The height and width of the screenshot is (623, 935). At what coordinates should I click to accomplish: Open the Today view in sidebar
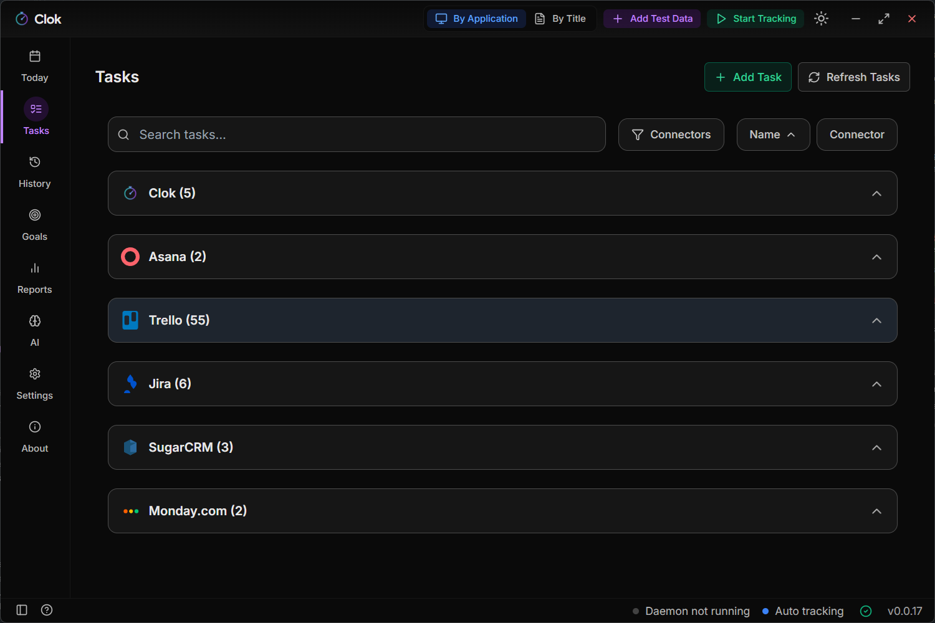(x=35, y=66)
